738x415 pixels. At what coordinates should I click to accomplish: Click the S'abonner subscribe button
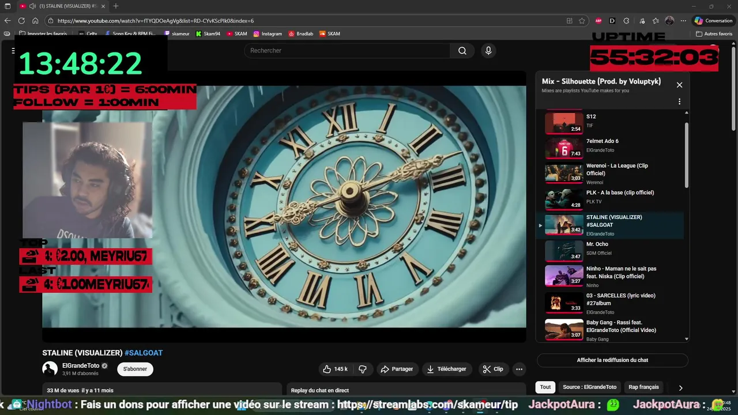[x=135, y=369]
